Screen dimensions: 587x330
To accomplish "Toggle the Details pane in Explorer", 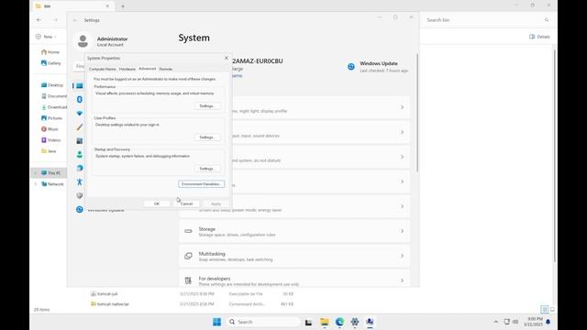I will click(x=539, y=37).
